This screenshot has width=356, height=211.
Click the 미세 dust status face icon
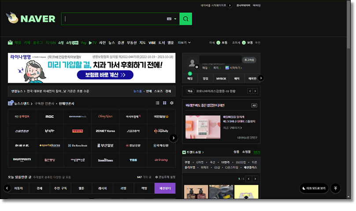click(218, 43)
